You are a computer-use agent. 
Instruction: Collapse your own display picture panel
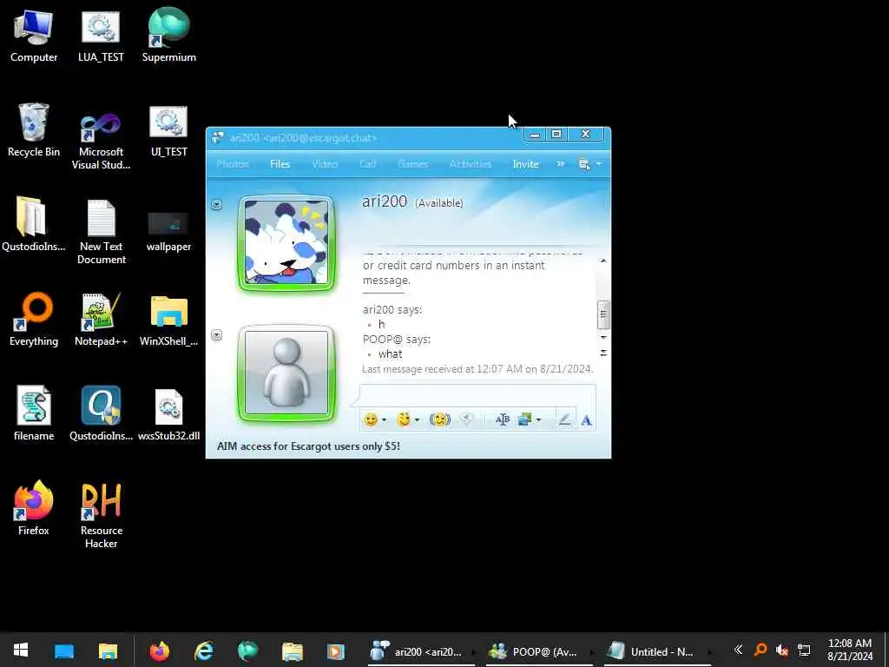[216, 335]
